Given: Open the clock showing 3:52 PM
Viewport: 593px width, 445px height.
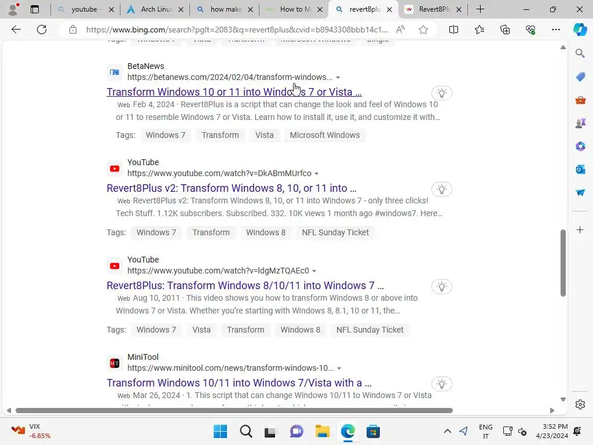Looking at the screenshot, I should [x=552, y=431].
